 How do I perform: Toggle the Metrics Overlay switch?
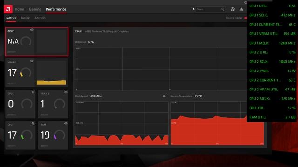pyautogui.click(x=245, y=18)
